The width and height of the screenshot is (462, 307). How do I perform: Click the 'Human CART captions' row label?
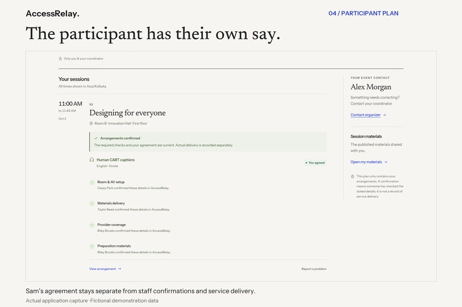pos(116,160)
